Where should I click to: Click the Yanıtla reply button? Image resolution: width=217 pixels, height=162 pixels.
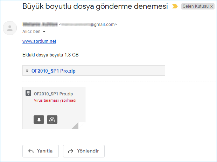(41, 151)
